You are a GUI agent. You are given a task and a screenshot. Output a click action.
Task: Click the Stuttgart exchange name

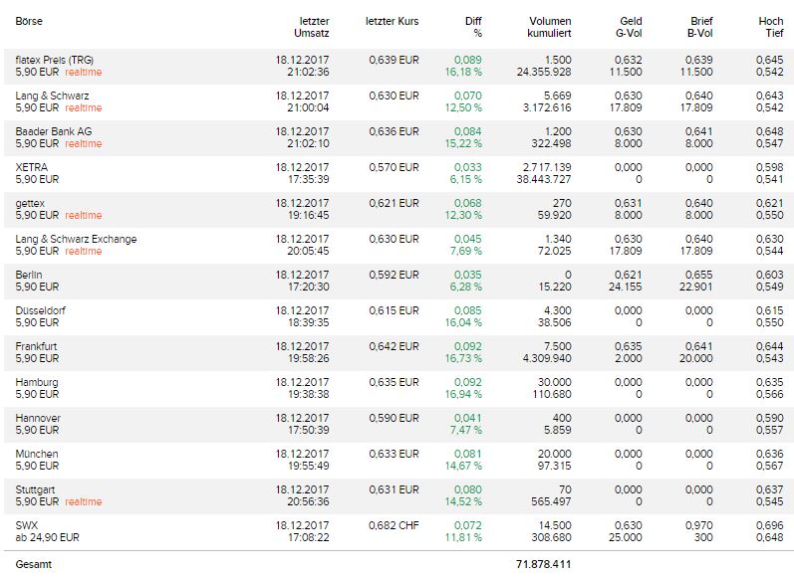click(36, 489)
